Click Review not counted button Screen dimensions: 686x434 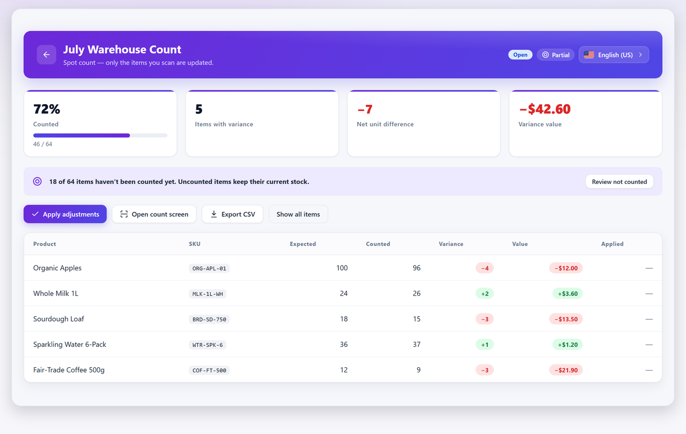[619, 182]
